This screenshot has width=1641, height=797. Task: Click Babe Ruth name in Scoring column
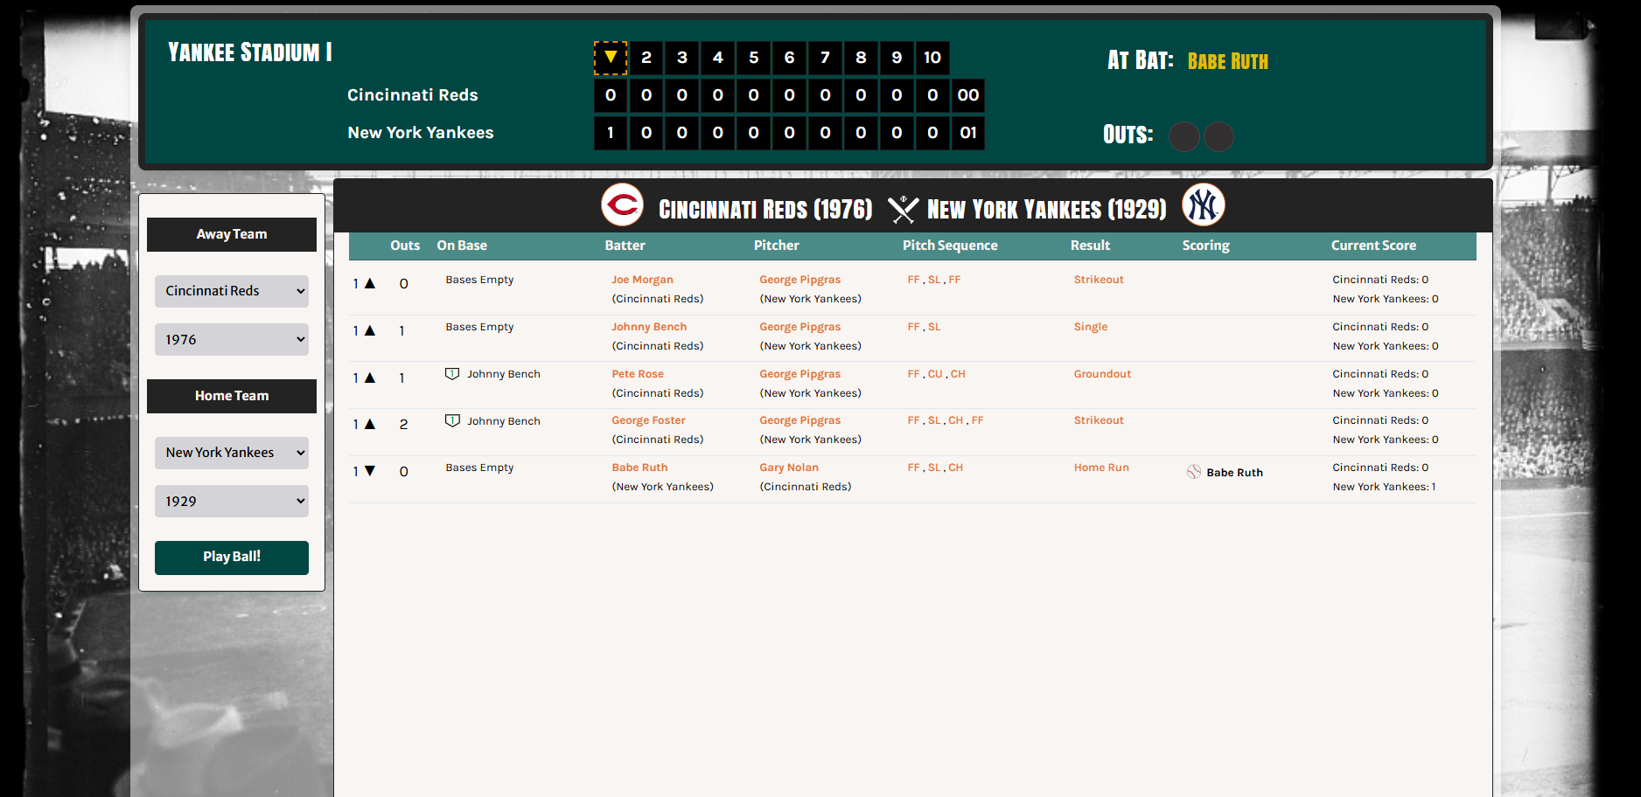pyautogui.click(x=1234, y=473)
